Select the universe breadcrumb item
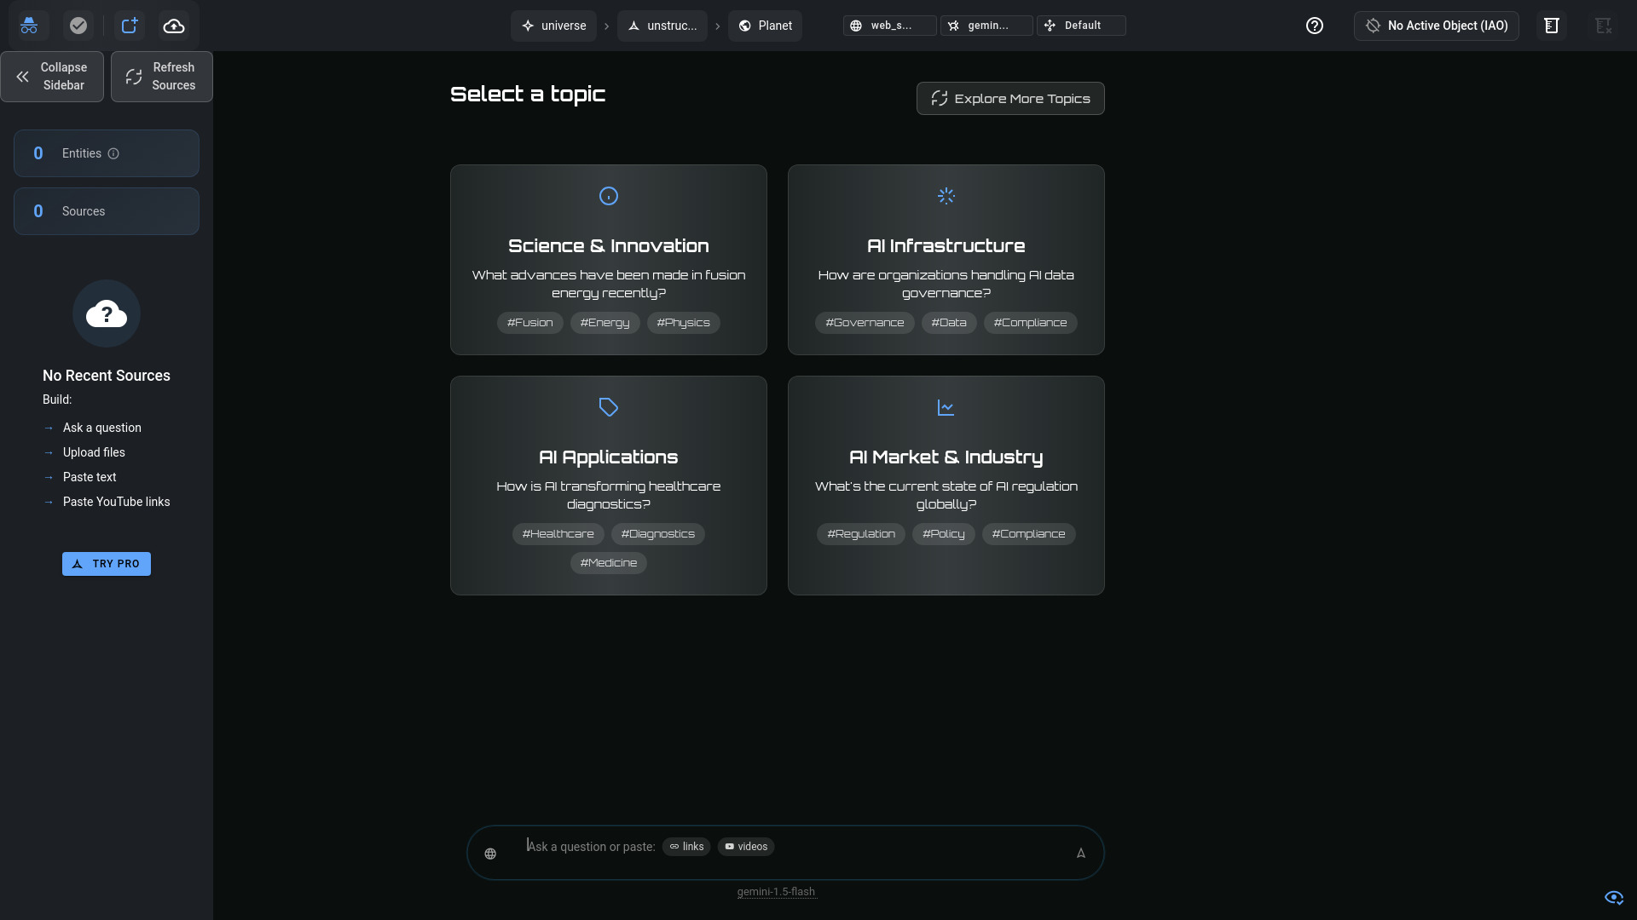The width and height of the screenshot is (1637, 920). tap(553, 26)
